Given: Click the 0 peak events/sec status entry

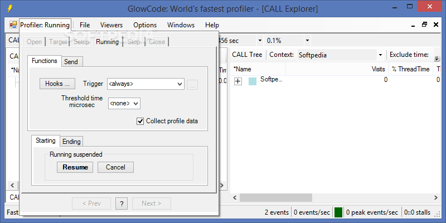Looking at the screenshot, I should point(372,212).
